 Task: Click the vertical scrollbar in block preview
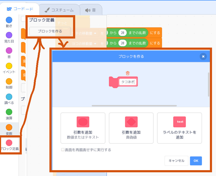point(209,84)
